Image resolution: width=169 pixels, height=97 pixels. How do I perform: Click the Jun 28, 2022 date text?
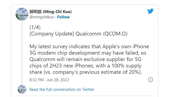click(58, 80)
